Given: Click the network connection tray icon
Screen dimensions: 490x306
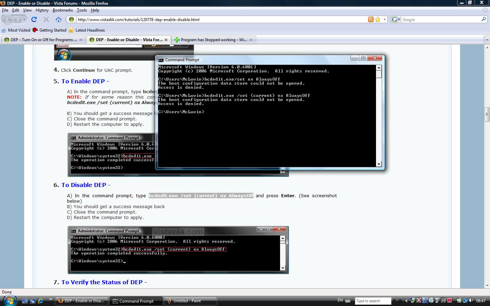Looking at the screenshot, I should coord(465,301).
